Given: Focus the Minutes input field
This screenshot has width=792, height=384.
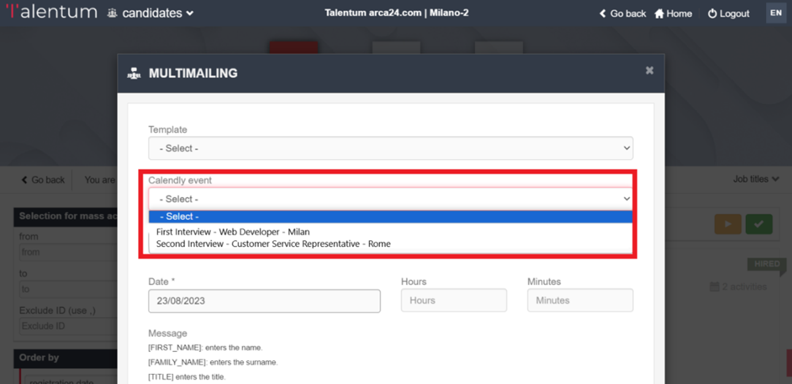Looking at the screenshot, I should 580,300.
